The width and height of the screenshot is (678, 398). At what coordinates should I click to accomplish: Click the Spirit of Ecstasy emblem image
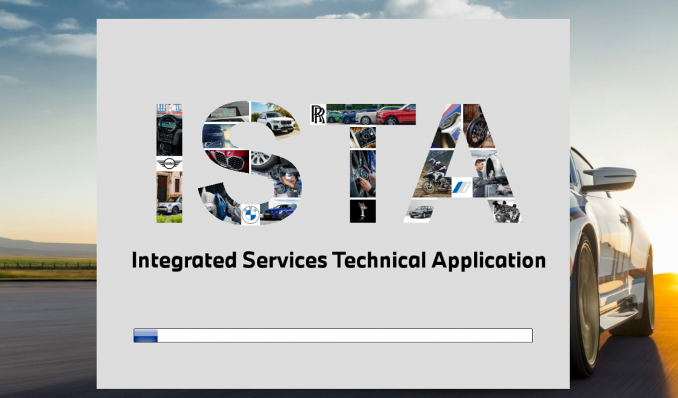[x=363, y=211]
